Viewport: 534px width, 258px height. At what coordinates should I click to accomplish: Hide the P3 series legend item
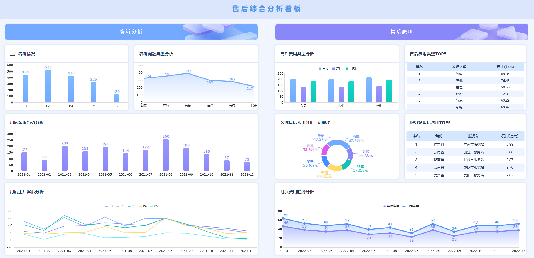[x=132, y=206]
